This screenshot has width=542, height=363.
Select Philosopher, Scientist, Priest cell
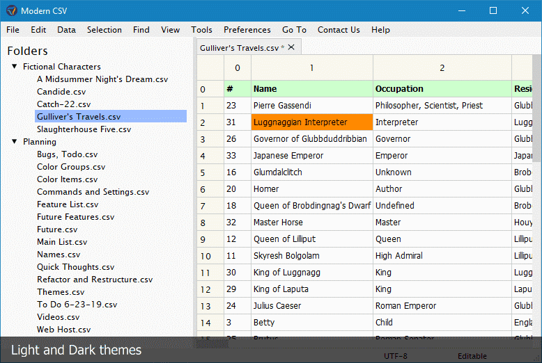pos(442,105)
